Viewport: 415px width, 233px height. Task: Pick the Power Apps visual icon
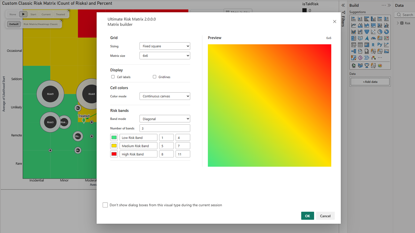pyautogui.click(x=360, y=58)
